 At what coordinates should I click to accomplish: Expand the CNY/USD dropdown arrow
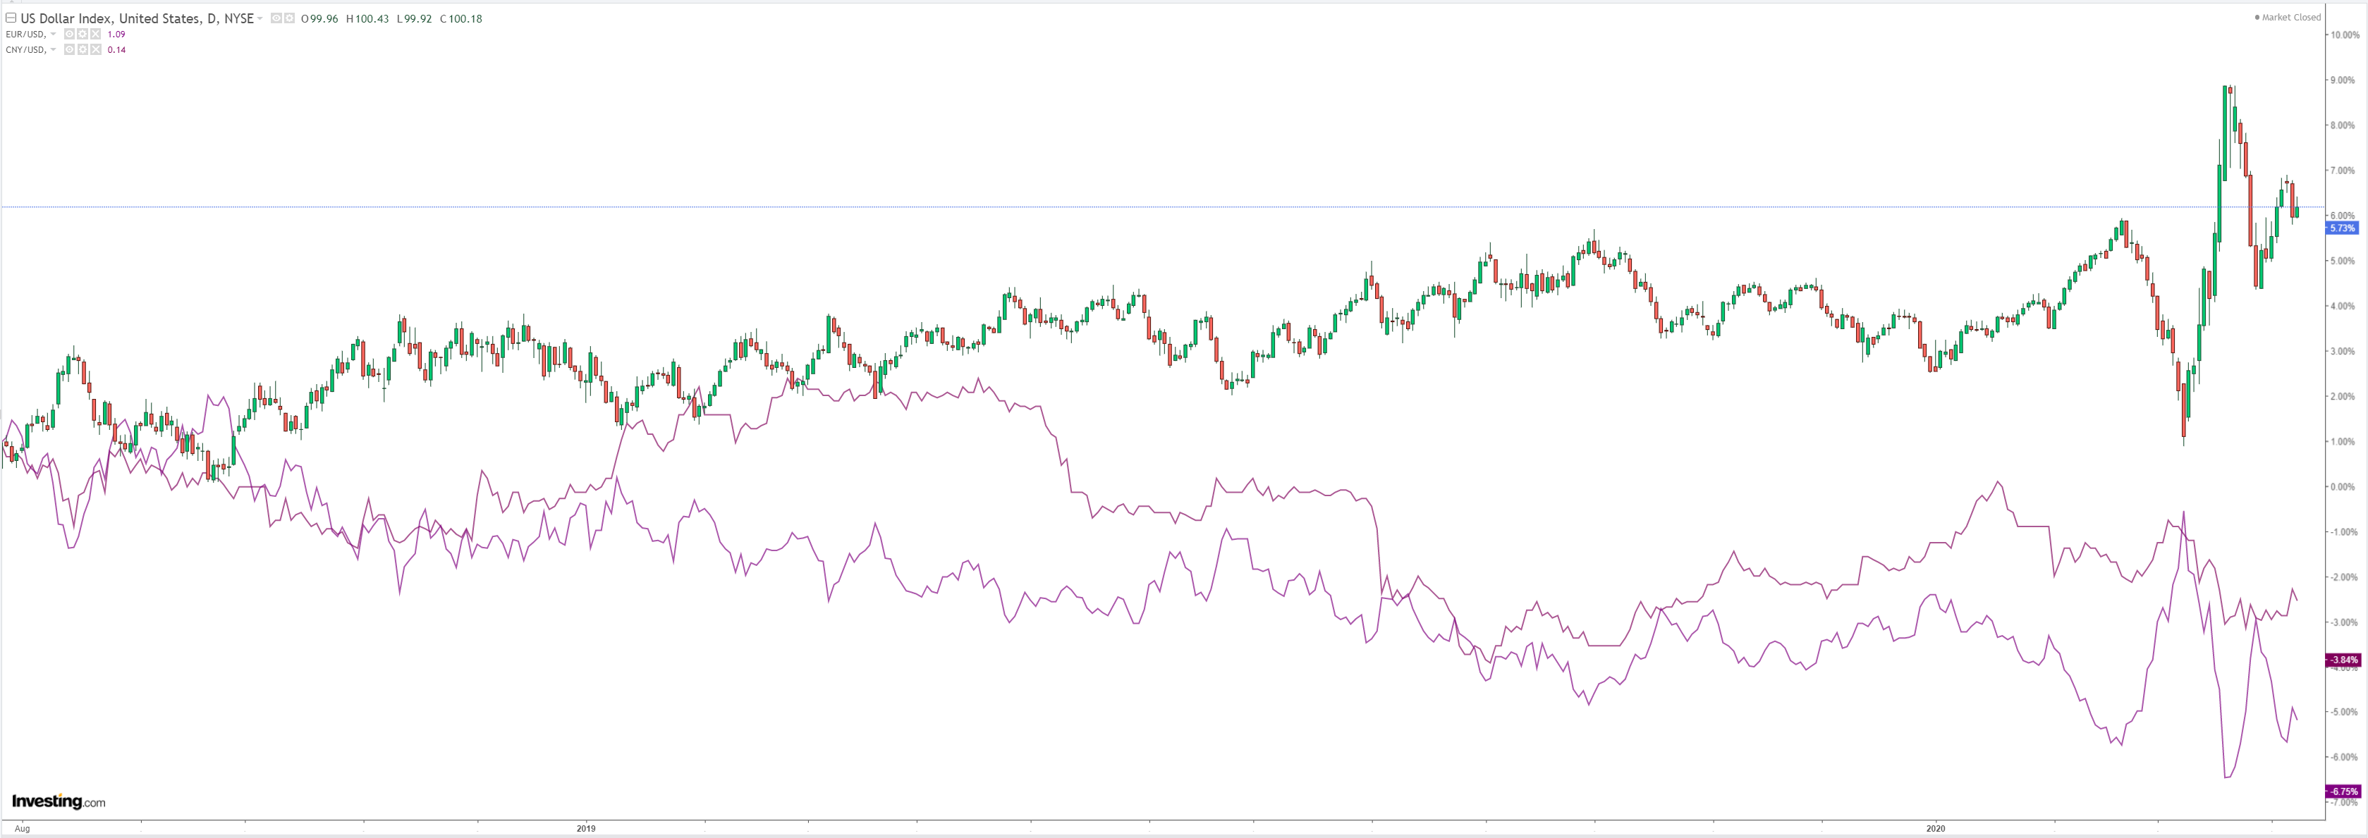pyautogui.click(x=54, y=49)
